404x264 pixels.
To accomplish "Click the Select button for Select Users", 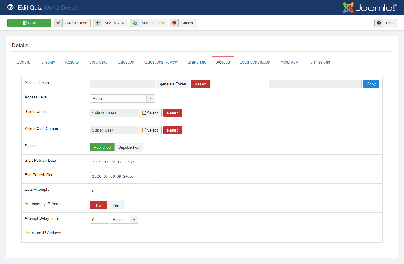I will pyautogui.click(x=150, y=113).
